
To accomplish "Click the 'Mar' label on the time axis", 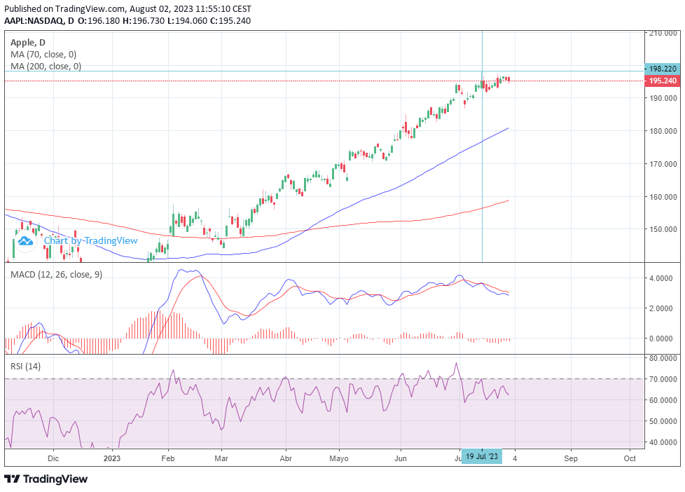I will click(x=221, y=458).
